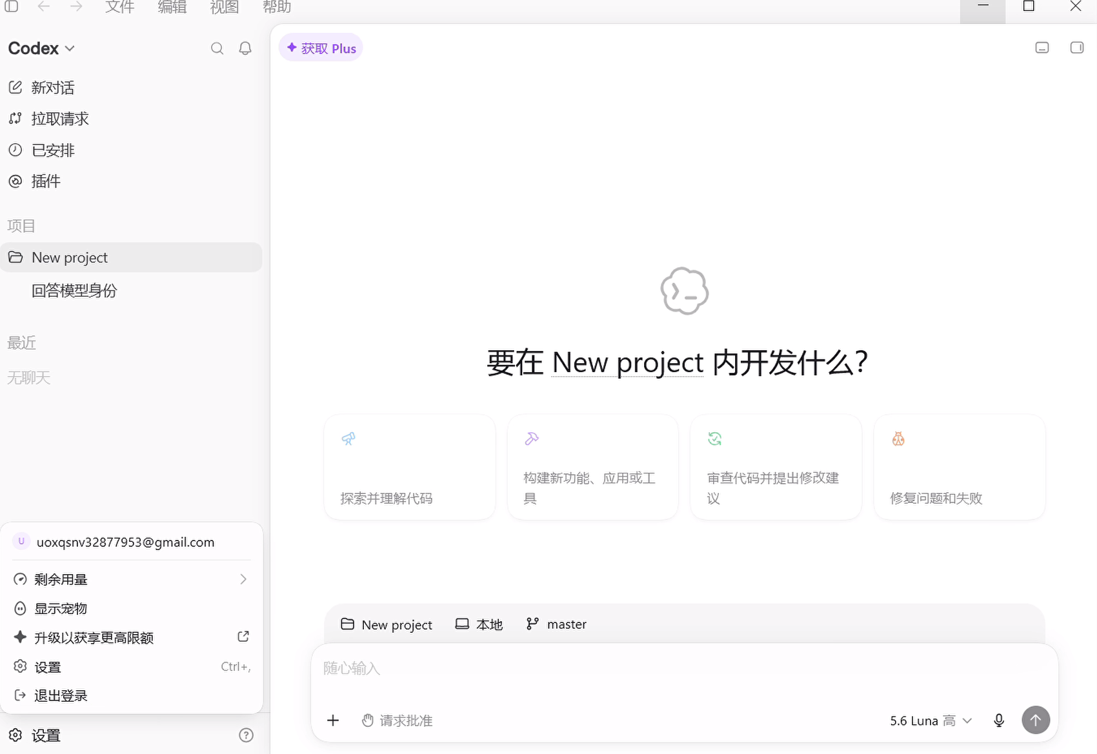Open the 本地 environment selector
The height and width of the screenshot is (754, 1097).
tap(479, 624)
